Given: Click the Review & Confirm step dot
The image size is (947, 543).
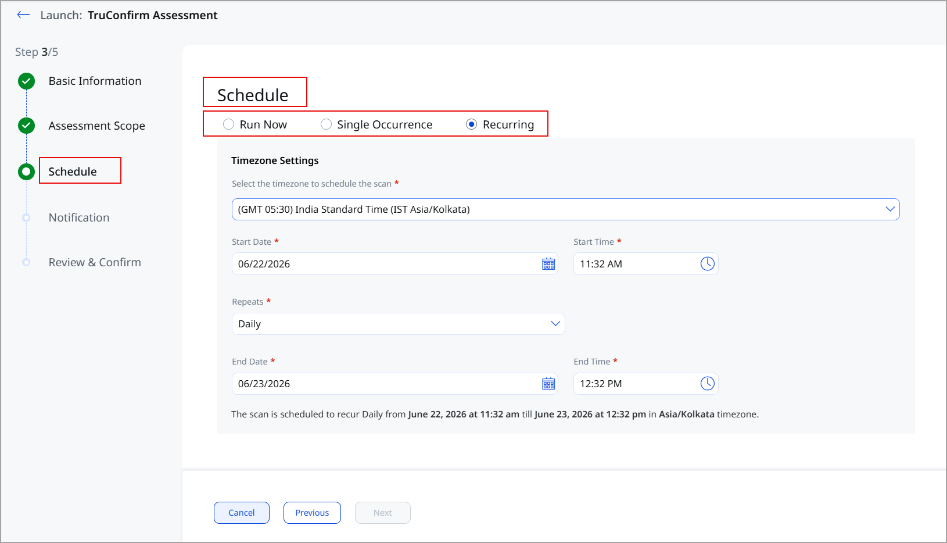Looking at the screenshot, I should coord(26,262).
